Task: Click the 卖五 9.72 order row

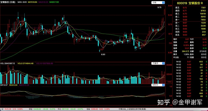Action: pyautogui.click(x=190, y=8)
